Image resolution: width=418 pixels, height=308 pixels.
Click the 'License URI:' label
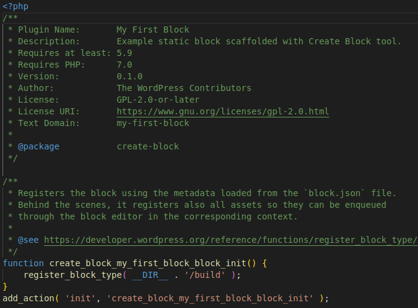49,112
